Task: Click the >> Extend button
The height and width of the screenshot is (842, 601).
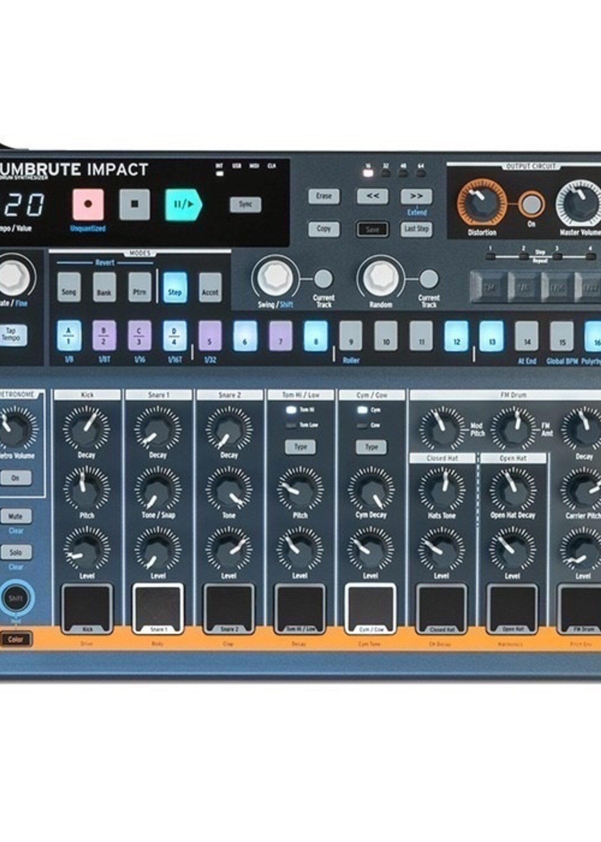Action: [416, 196]
